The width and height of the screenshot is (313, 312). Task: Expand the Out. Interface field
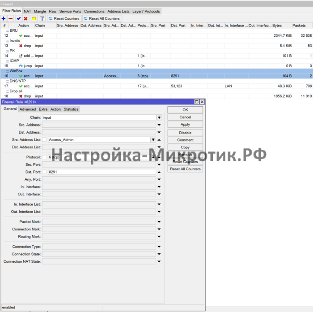pos(159,194)
